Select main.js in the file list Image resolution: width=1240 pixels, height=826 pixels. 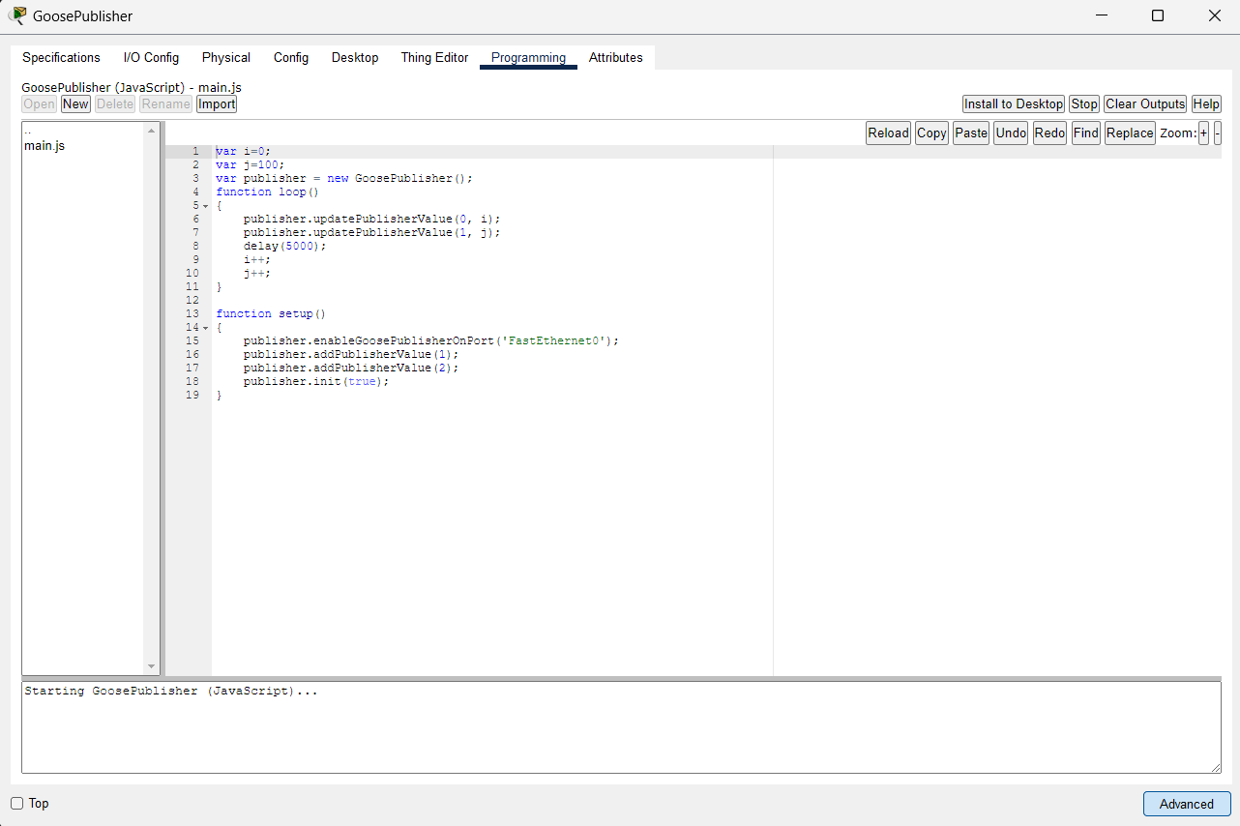tap(44, 146)
